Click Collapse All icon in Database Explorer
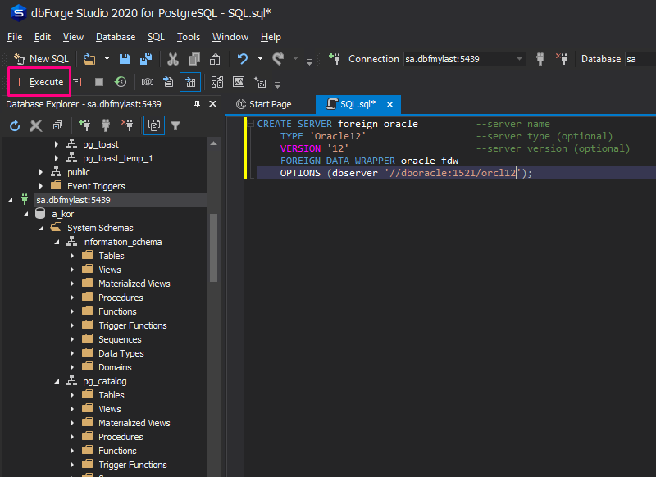This screenshot has height=477, width=656. click(57, 125)
